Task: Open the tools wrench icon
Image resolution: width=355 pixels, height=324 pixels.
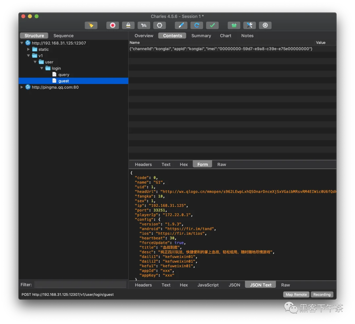Action: click(x=249, y=25)
